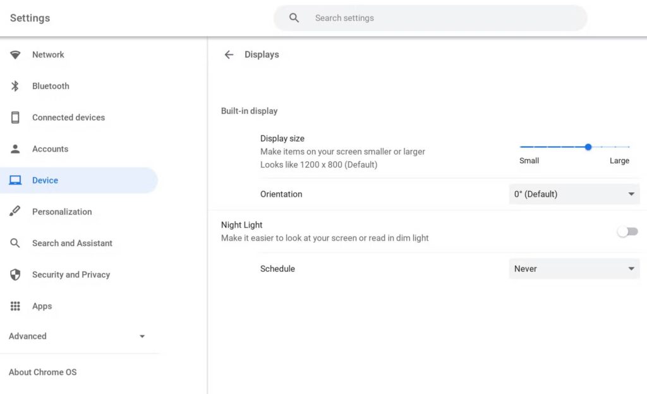The height and width of the screenshot is (394, 647).
Task: Go back using the Displays back arrow
Action: coord(229,55)
